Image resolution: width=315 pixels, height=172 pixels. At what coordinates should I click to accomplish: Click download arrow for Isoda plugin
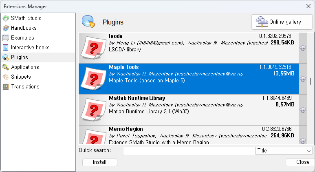[303, 48]
